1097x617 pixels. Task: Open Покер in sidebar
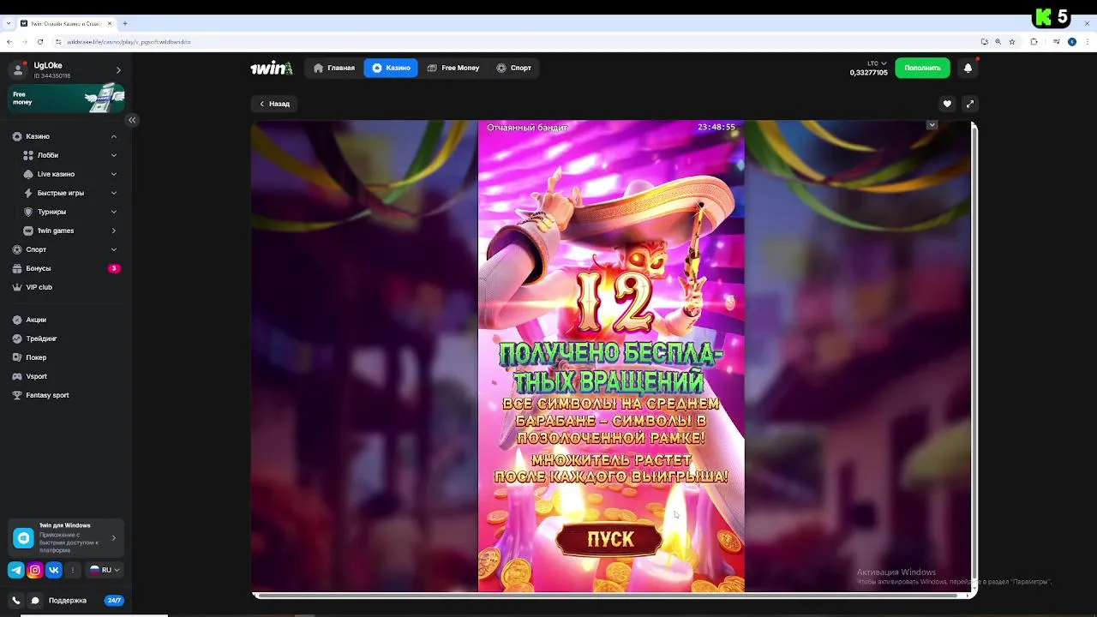click(x=66, y=357)
